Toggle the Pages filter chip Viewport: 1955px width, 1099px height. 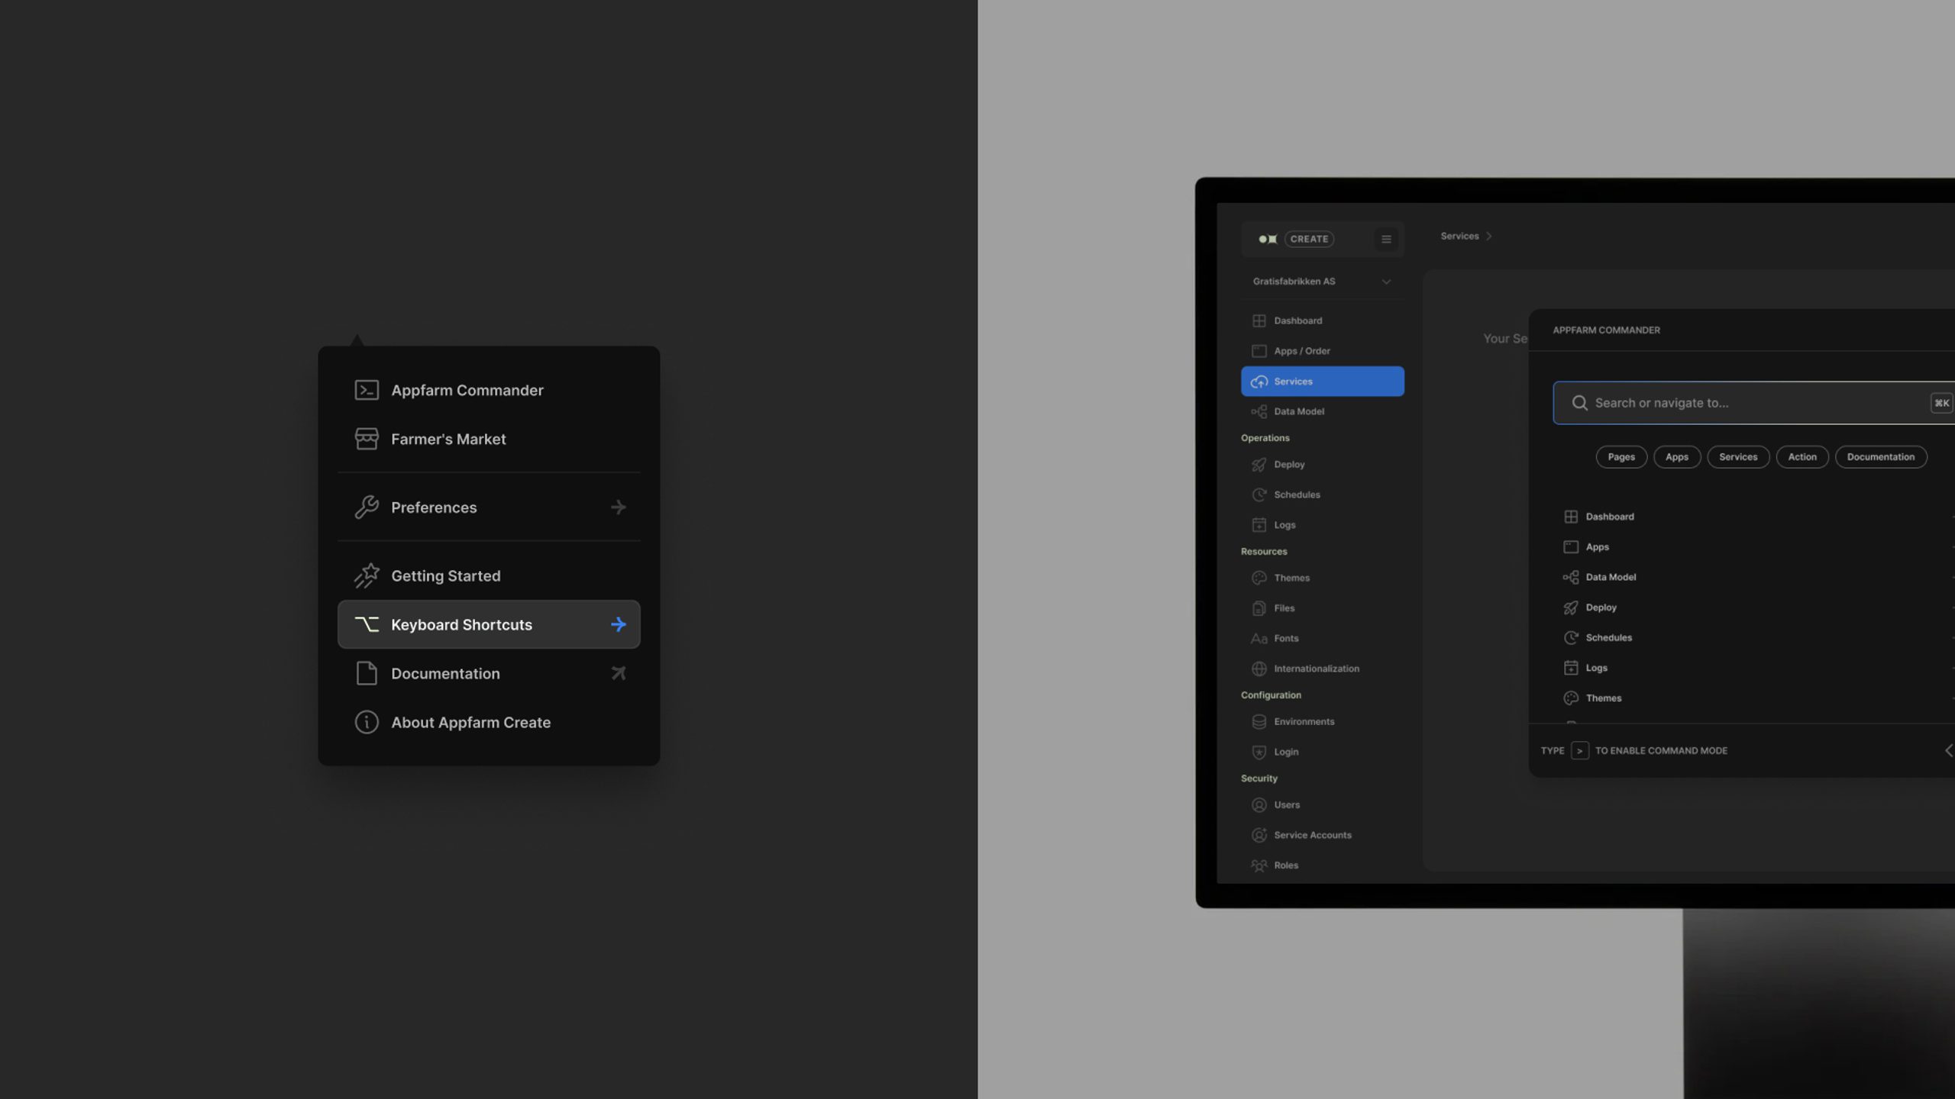tap(1621, 457)
